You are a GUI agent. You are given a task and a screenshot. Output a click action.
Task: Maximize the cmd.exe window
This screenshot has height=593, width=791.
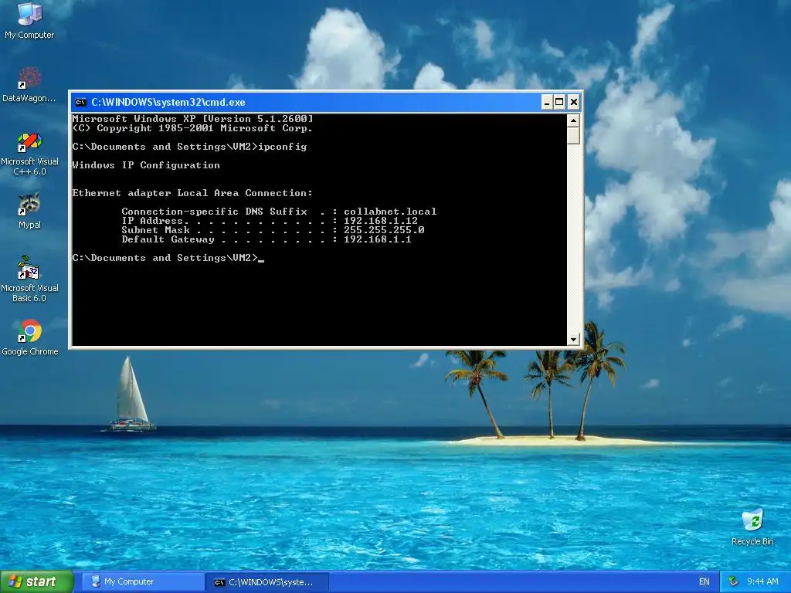[x=559, y=103]
